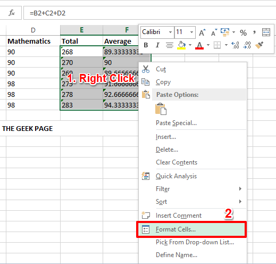
Task: Click inside the formula bar =B2+C2+D2
Action: [149, 13]
